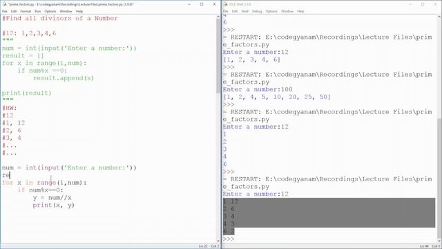Image resolution: width=442 pixels, height=249 pixels.
Task: Click the 'print(x, y)' line in editor
Action: point(54,205)
